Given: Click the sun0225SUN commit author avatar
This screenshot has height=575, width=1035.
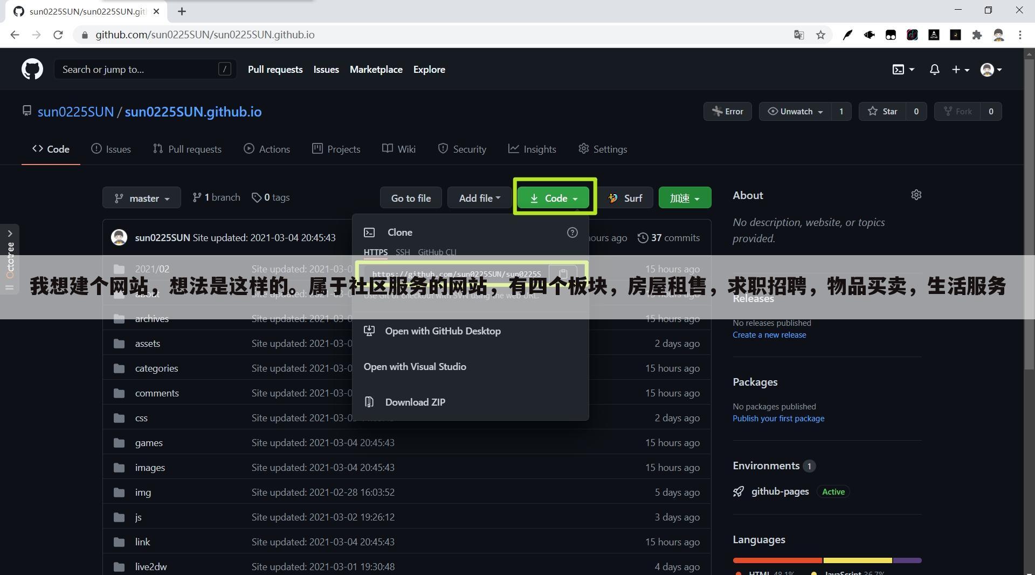Looking at the screenshot, I should coord(119,237).
